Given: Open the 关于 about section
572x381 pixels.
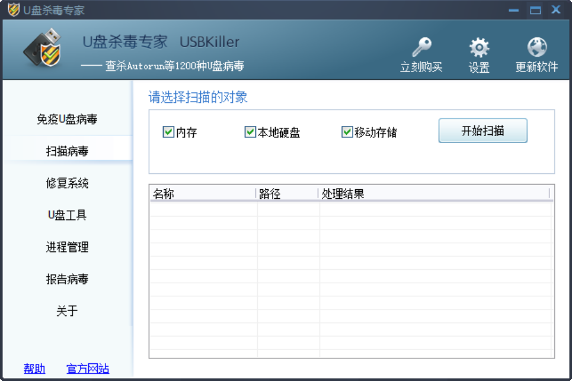Looking at the screenshot, I should (x=67, y=311).
